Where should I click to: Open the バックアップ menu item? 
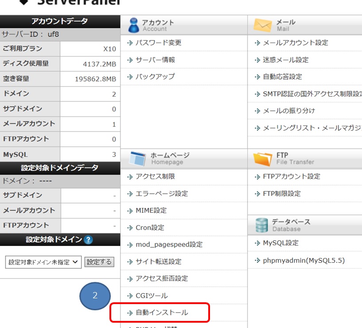pyautogui.click(x=155, y=76)
